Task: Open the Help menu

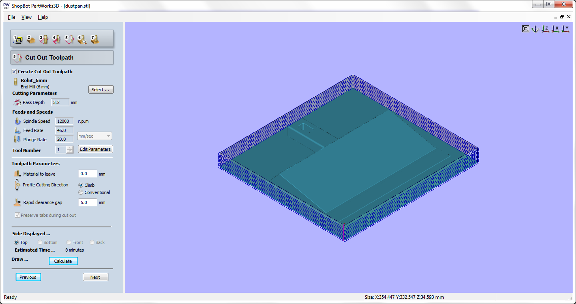Action: point(43,17)
